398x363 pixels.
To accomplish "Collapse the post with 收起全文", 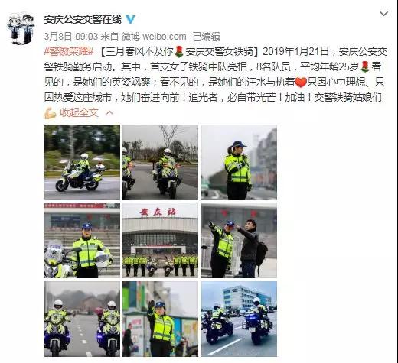I will pyautogui.click(x=79, y=112).
